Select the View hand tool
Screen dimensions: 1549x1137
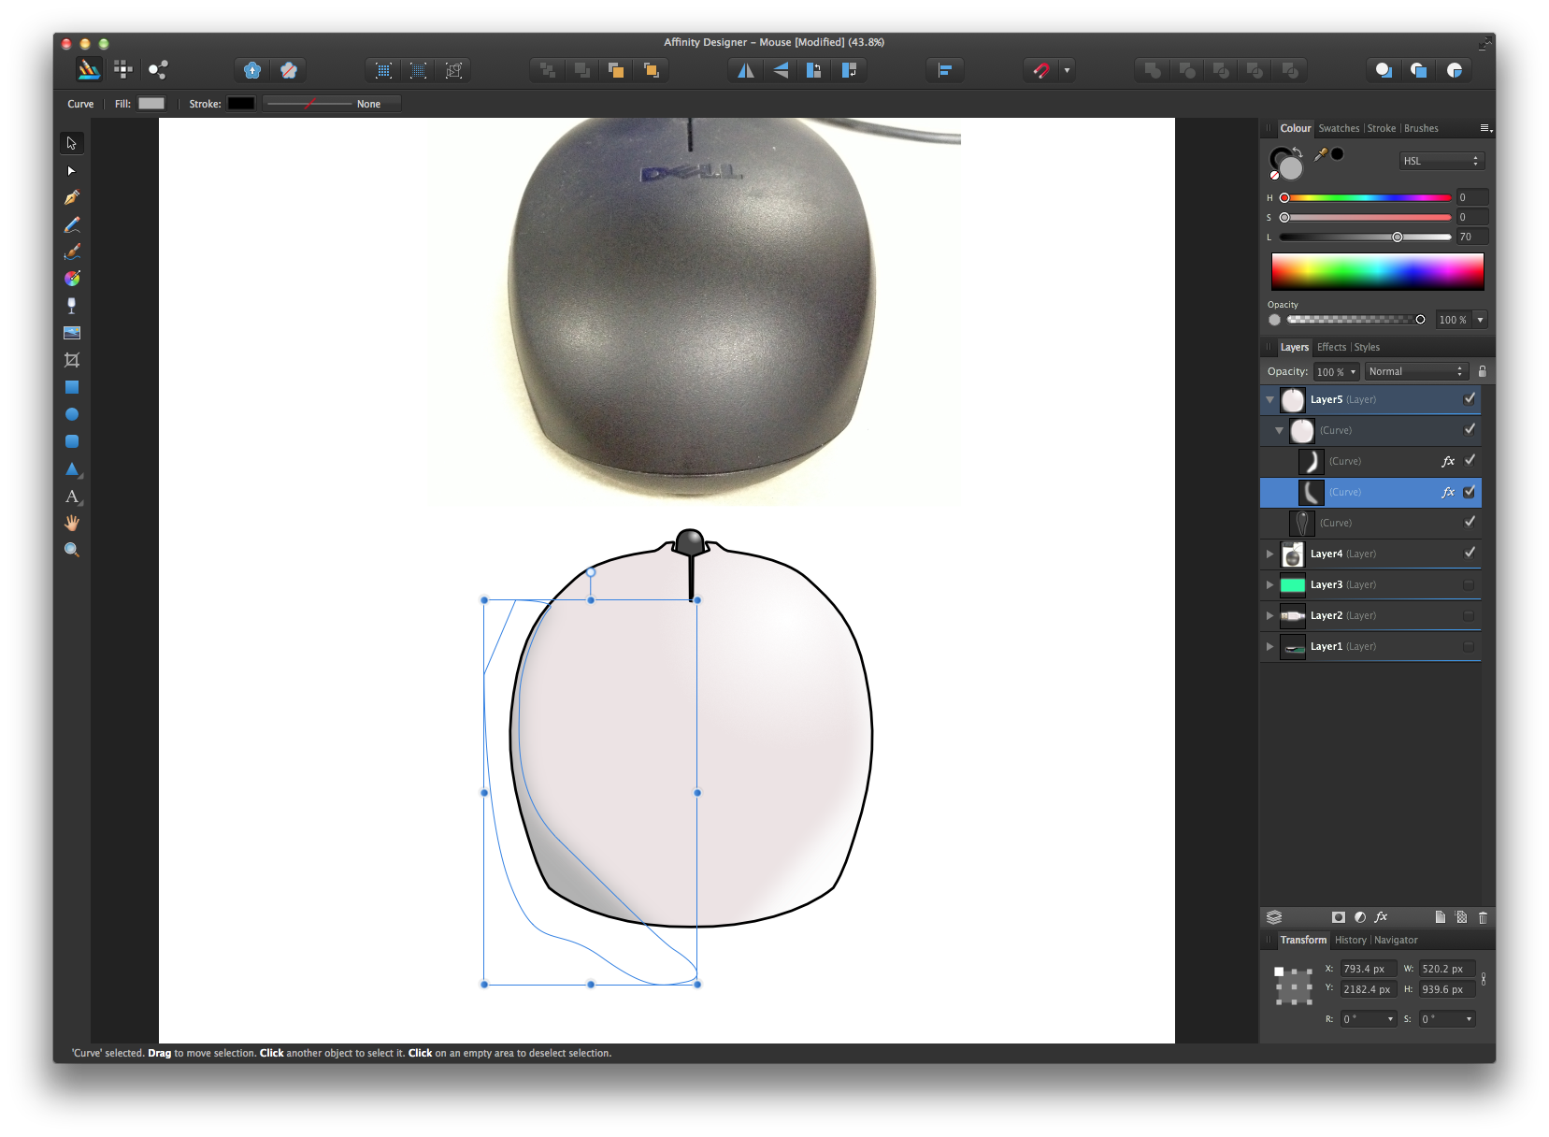[x=72, y=523]
